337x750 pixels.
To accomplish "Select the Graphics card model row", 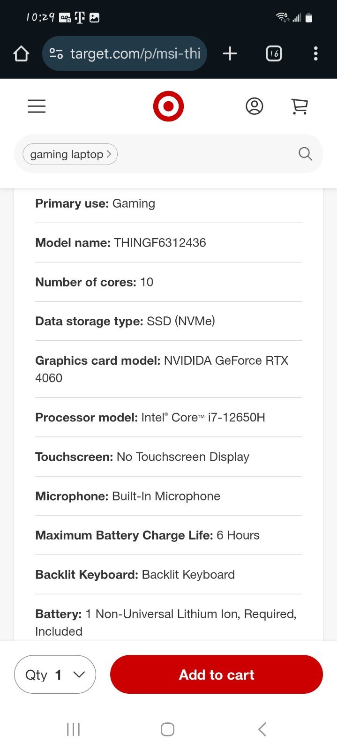I will [x=168, y=369].
